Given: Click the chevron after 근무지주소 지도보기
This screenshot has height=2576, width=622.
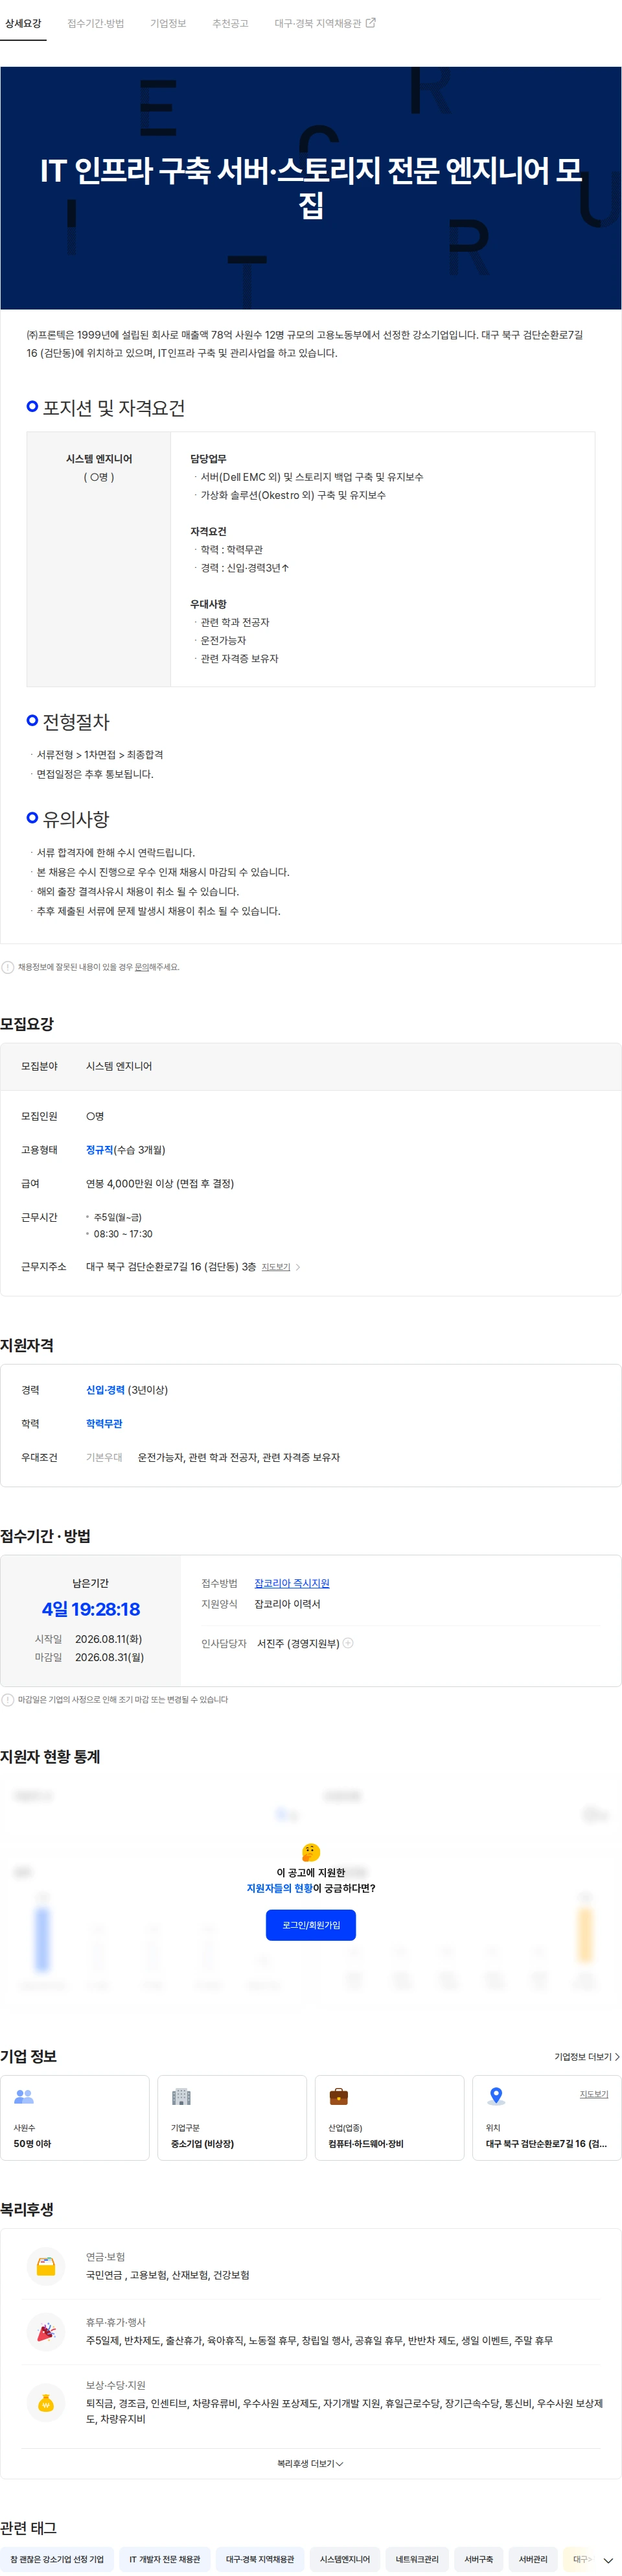Looking at the screenshot, I should pyautogui.click(x=297, y=1267).
